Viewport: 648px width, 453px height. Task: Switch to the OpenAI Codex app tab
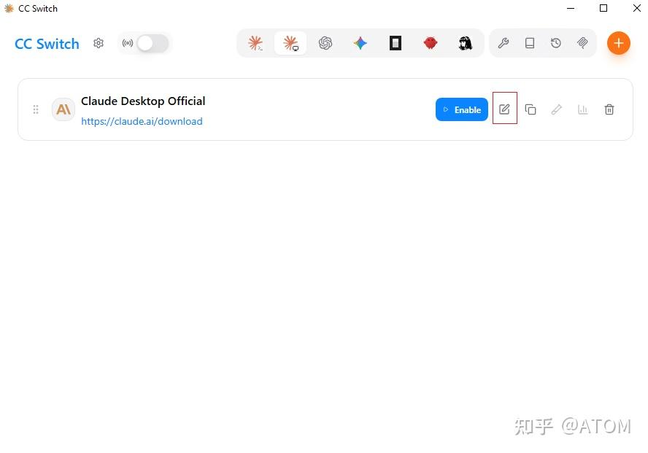pyautogui.click(x=325, y=43)
